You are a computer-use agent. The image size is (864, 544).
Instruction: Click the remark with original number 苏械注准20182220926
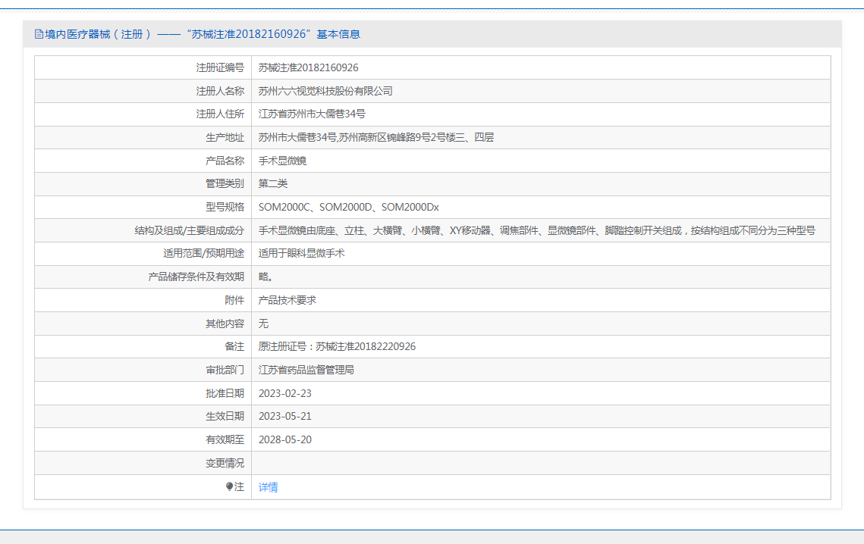[337, 346]
